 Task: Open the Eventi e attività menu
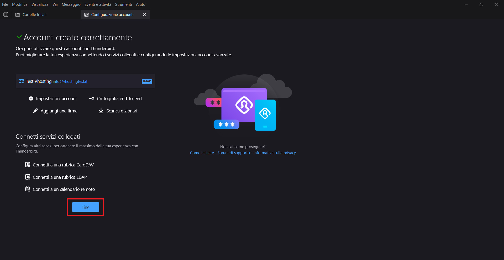[x=98, y=4]
